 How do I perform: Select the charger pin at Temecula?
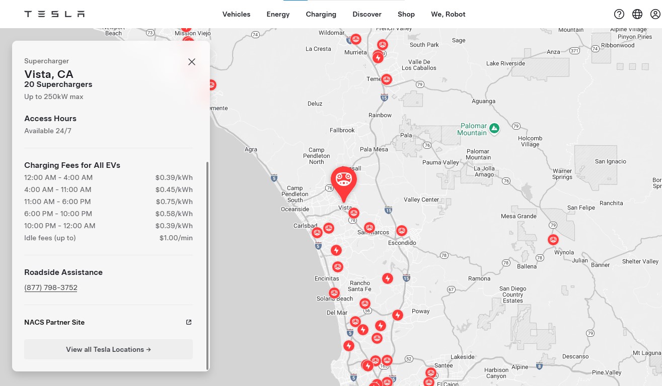pos(387,79)
